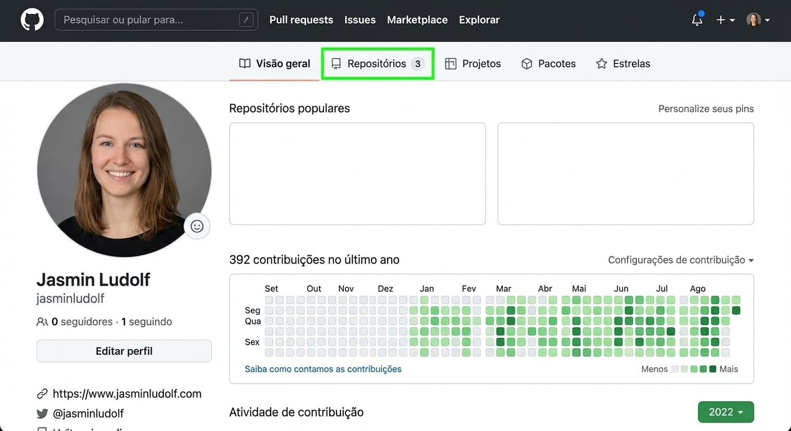Click the slash shortcut key icon in search
Viewport: 791px width, 431px height.
pos(246,20)
